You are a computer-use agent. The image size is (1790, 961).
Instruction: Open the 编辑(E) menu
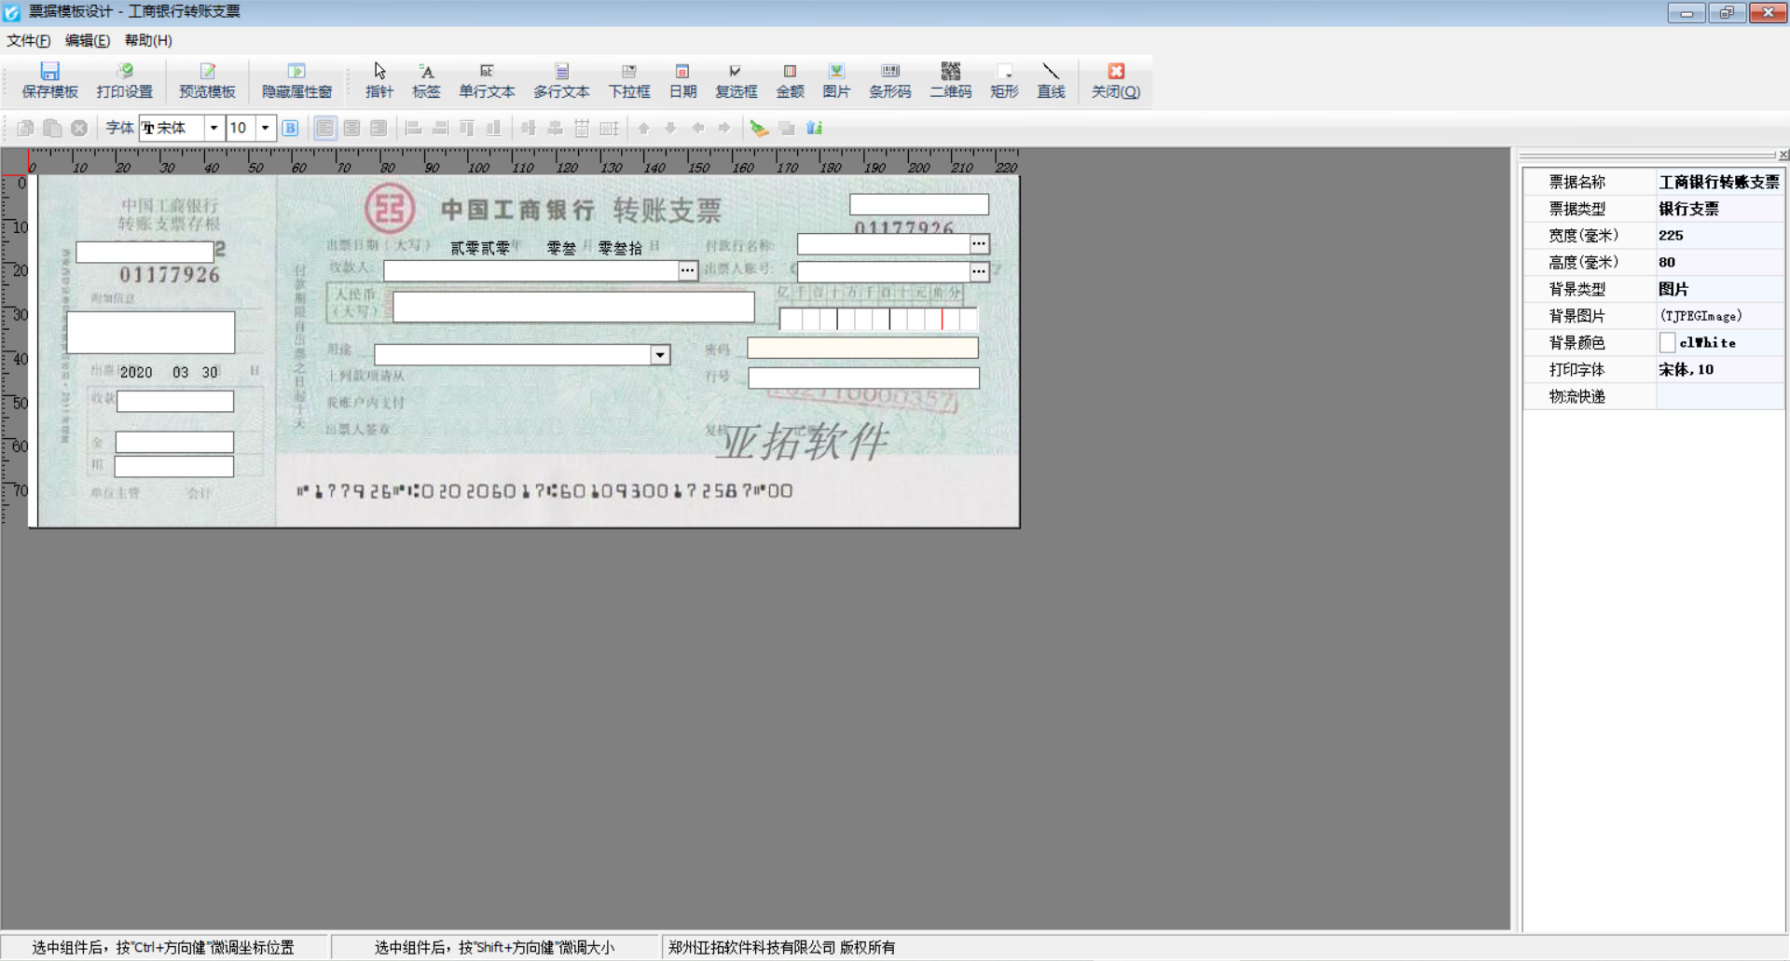pos(88,40)
